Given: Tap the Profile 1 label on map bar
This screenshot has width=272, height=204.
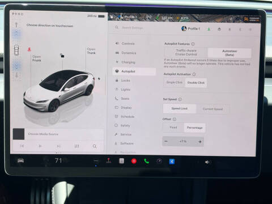Looking at the screenshot, I should pyautogui.click(x=130, y=17).
